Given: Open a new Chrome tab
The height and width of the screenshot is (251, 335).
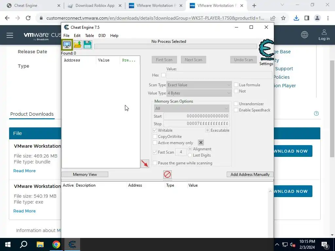Looking at the screenshot, I should (254, 6).
